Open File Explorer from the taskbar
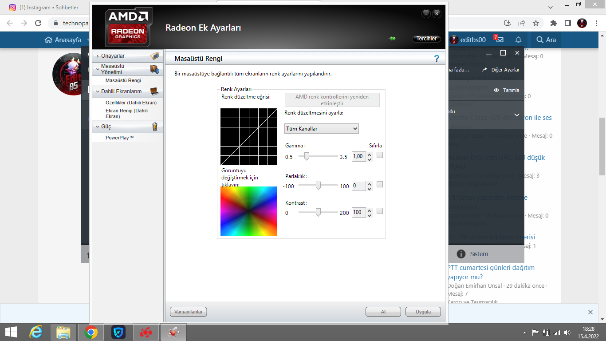Image resolution: width=606 pixels, height=341 pixels. tap(63, 332)
